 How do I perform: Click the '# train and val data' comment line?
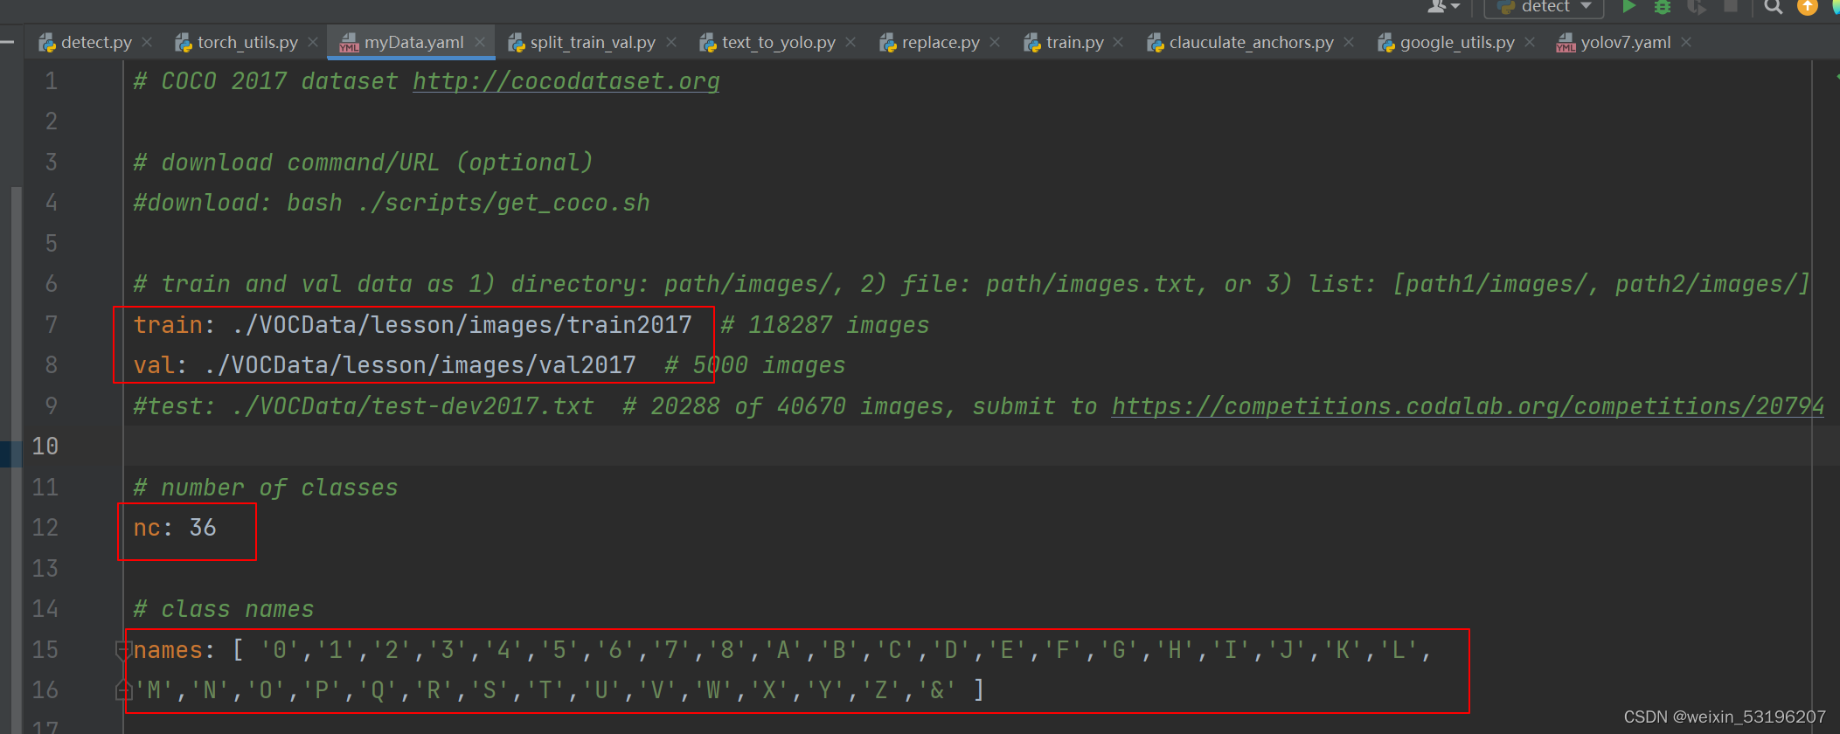971,284
